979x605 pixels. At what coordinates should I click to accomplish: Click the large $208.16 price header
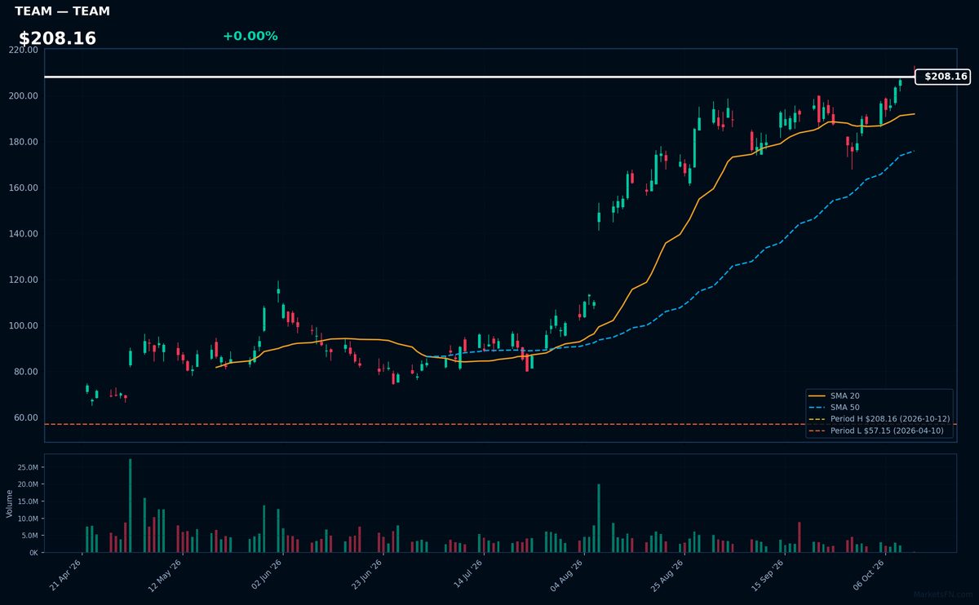coord(57,38)
